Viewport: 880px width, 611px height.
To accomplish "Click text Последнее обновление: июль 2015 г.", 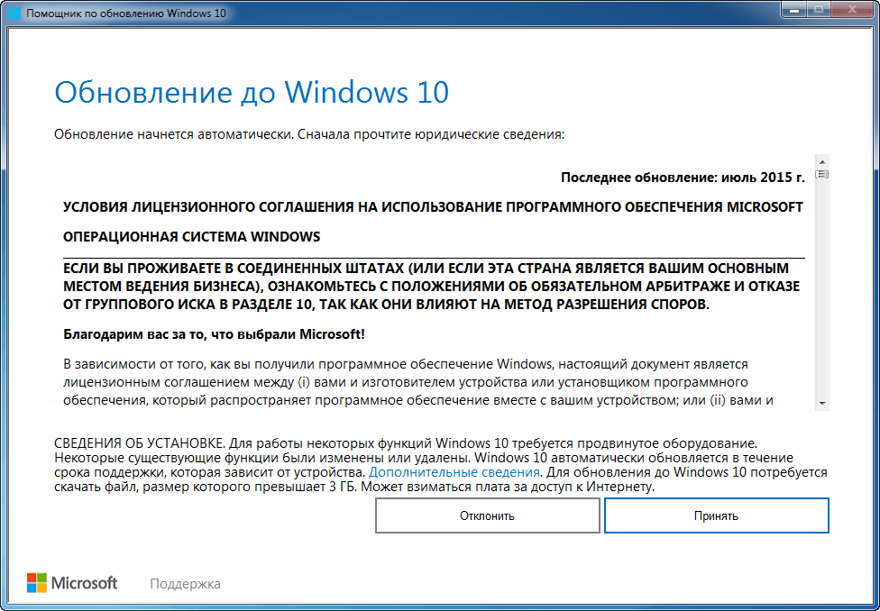I will pyautogui.click(x=683, y=178).
